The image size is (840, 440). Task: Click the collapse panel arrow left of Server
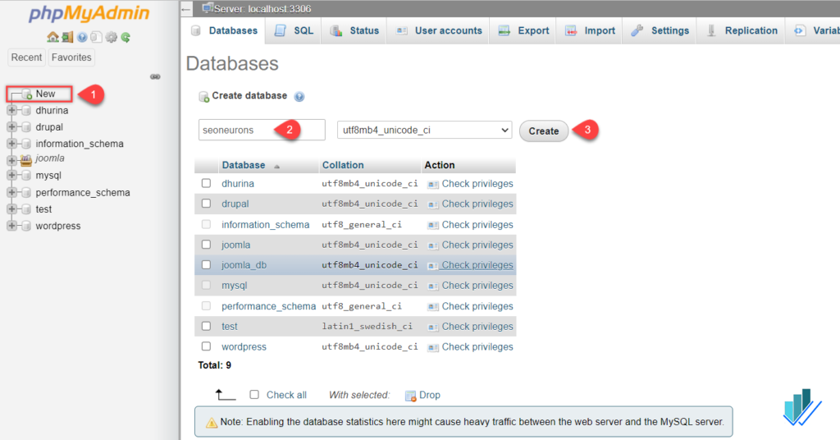click(x=186, y=9)
